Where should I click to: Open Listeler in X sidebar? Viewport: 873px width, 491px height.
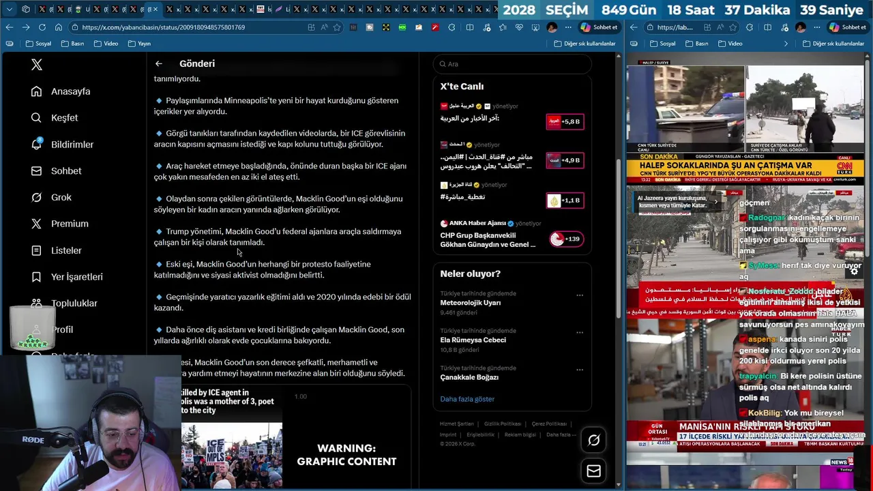(56, 250)
